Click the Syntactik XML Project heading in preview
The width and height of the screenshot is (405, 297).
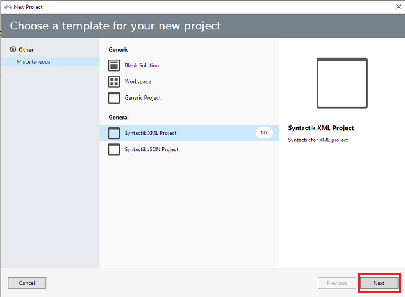coord(321,128)
